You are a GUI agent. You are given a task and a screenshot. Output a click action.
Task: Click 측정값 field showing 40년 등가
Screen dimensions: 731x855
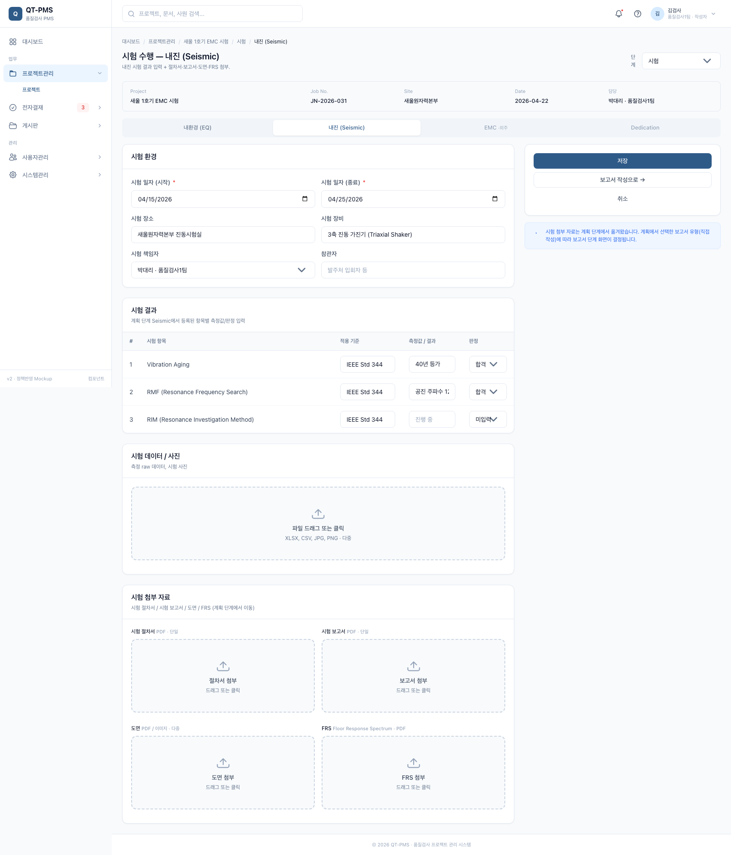[432, 364]
